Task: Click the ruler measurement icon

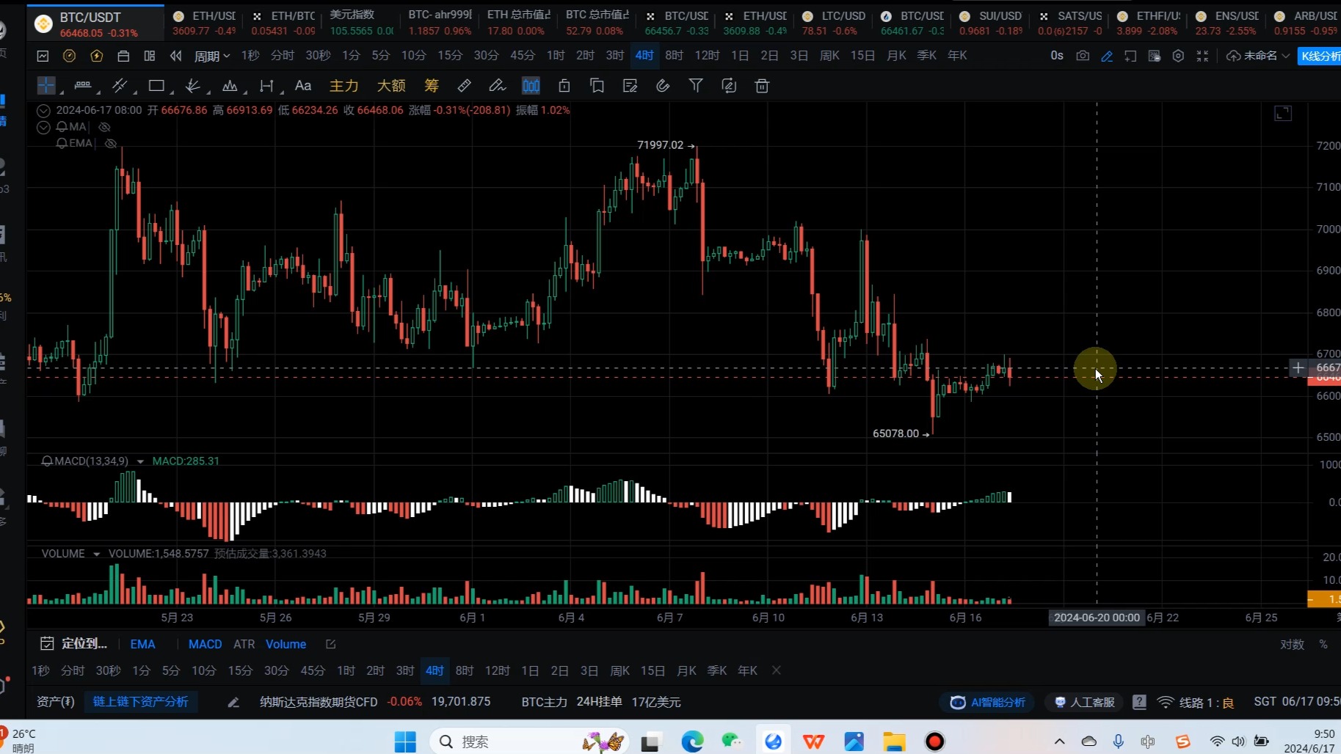Action: (x=464, y=86)
